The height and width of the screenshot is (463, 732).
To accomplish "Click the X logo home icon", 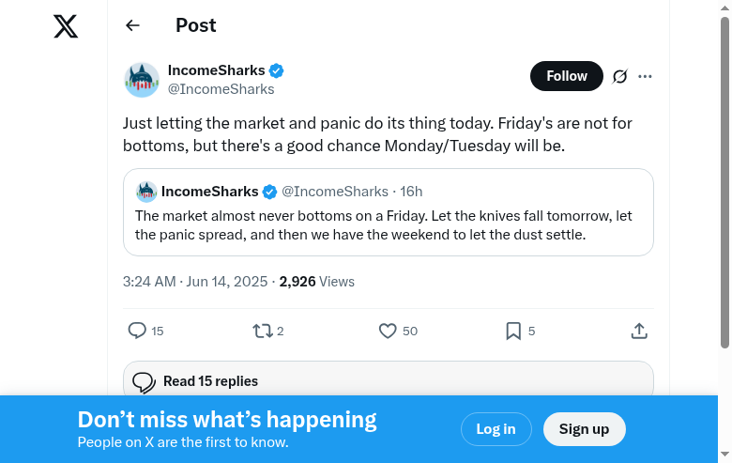I will click(66, 26).
